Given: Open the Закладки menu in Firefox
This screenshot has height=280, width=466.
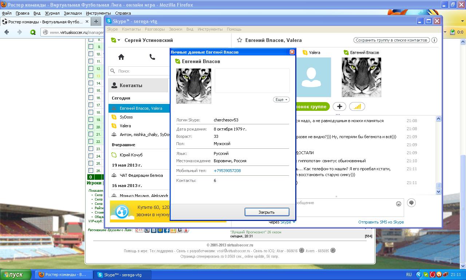Looking at the screenshot, I should [x=72, y=13].
